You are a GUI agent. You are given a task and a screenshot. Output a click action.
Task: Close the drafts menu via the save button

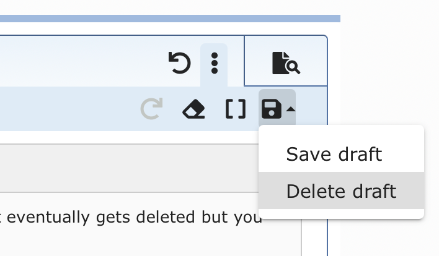click(277, 108)
